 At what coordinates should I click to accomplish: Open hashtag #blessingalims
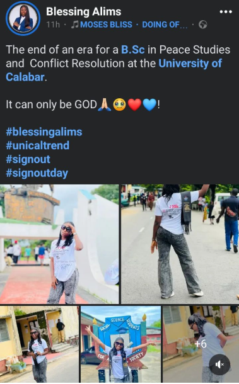point(44,132)
